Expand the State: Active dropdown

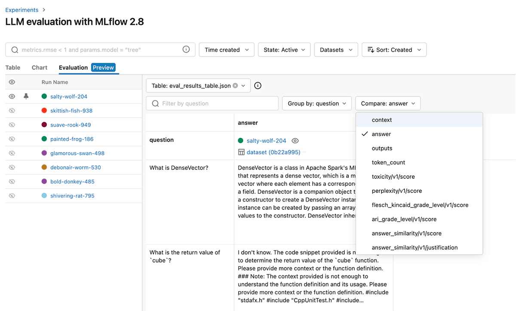coord(284,50)
